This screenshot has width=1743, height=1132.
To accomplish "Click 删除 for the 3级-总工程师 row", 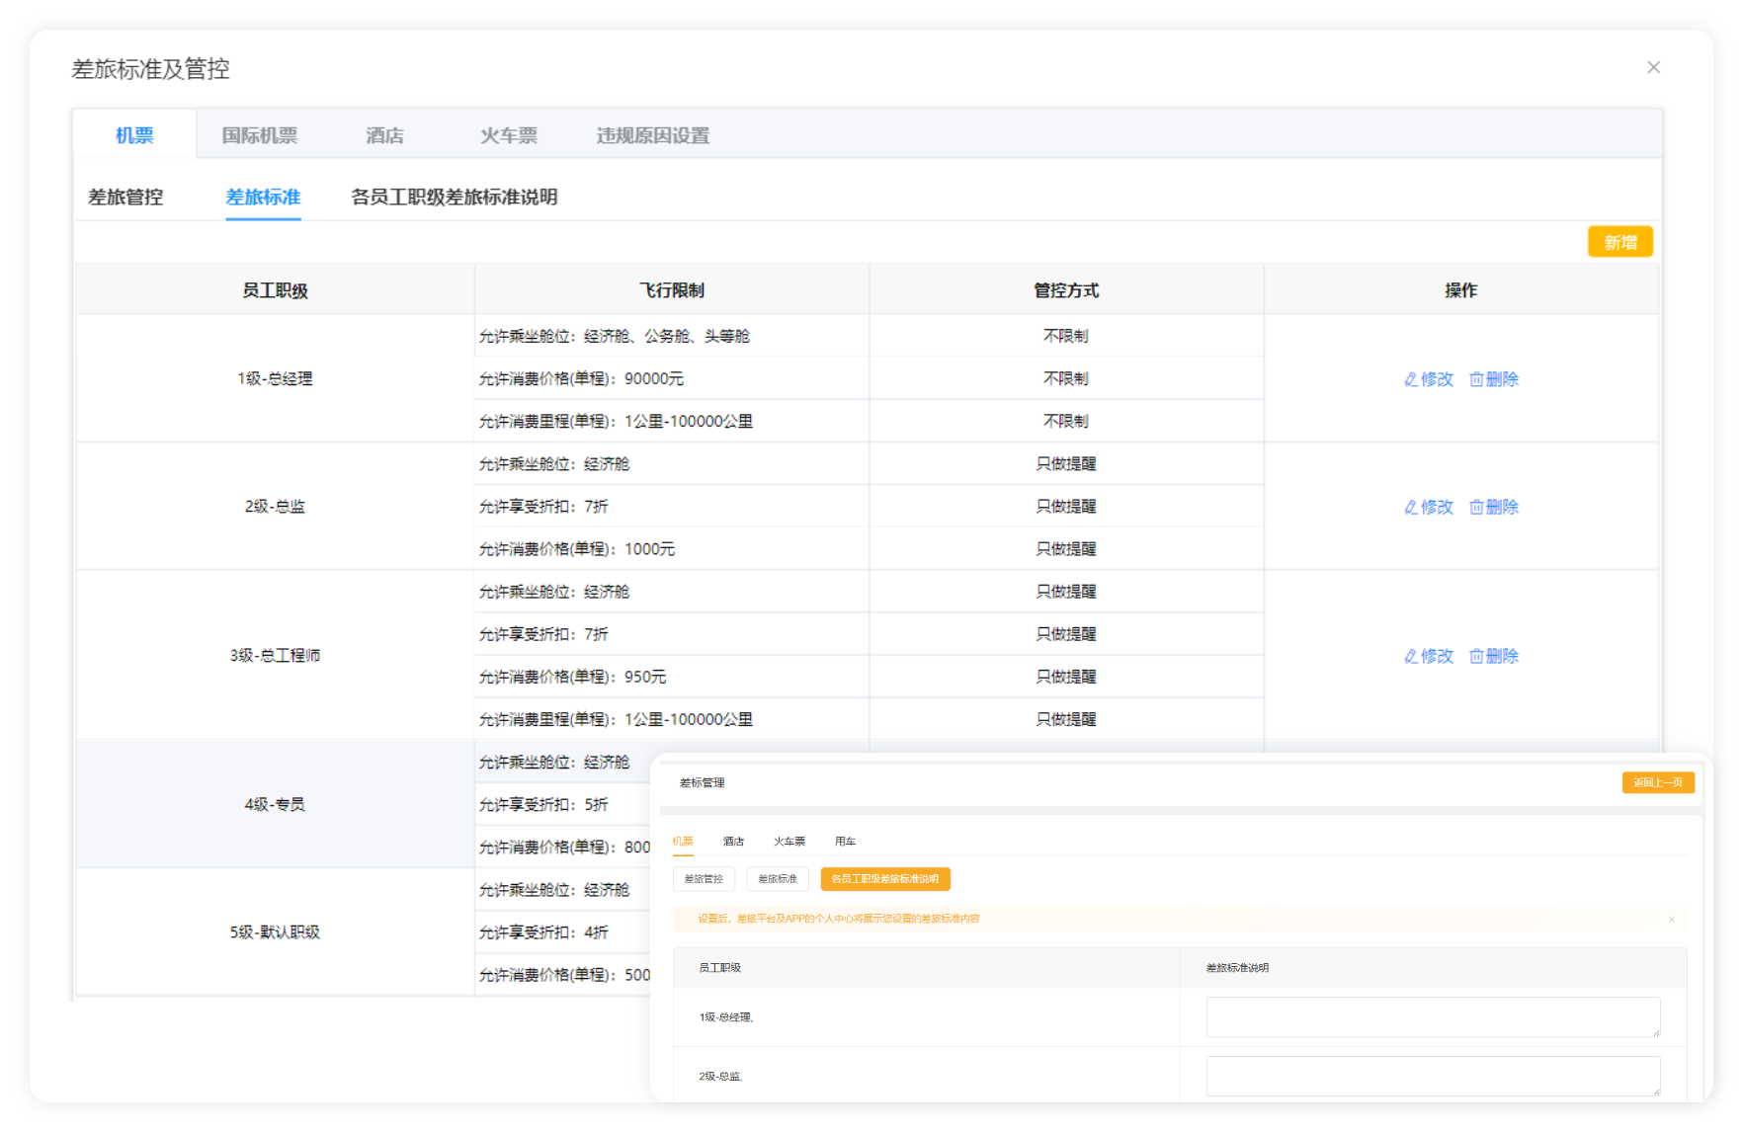I will pos(1493,656).
